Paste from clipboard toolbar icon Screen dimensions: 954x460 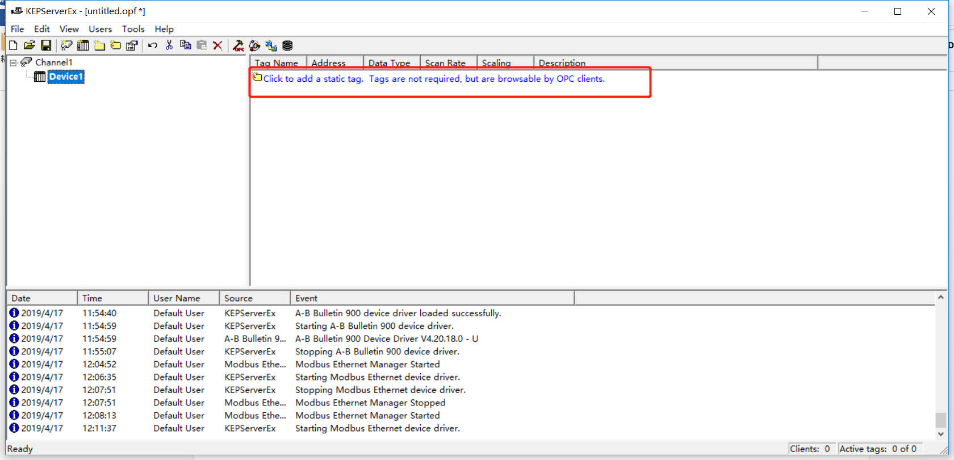pos(202,45)
